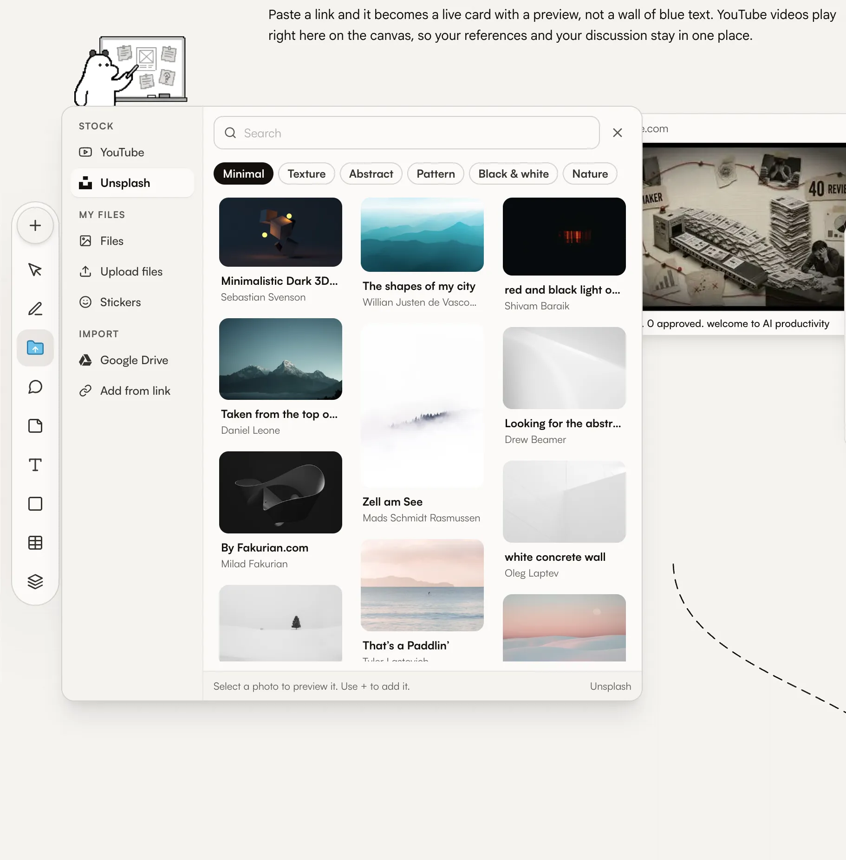The image size is (846, 860).
Task: Choose Add from link
Action: pos(132,391)
